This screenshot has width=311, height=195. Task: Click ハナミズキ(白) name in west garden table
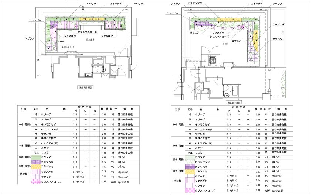(x=50, y=143)
